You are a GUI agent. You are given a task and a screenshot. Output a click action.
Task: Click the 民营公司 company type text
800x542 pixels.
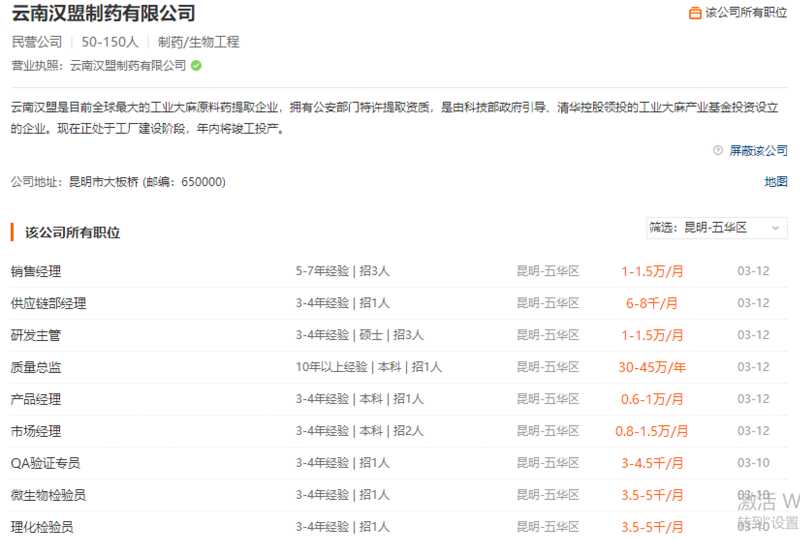pos(37,42)
